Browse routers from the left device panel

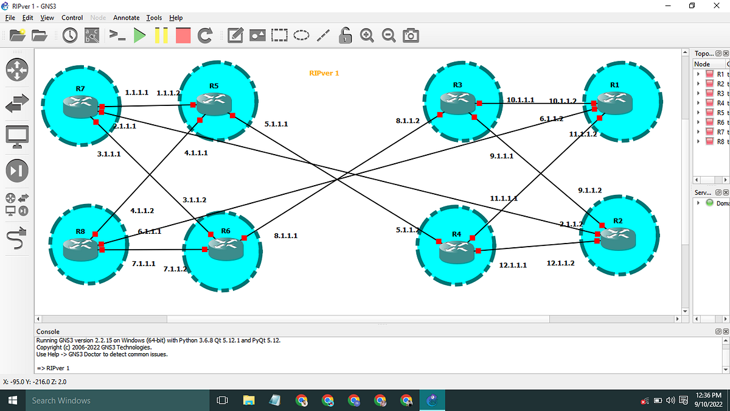[16, 70]
